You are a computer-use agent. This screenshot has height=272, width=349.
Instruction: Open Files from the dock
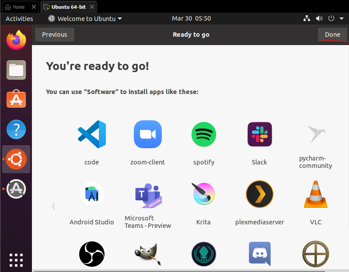[x=16, y=70]
